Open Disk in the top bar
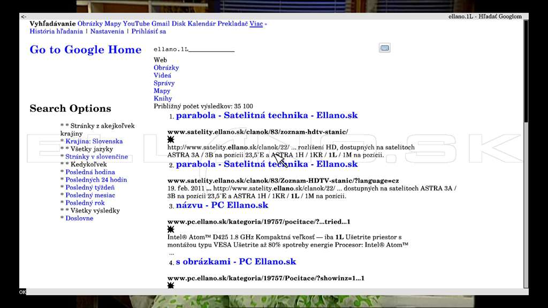The image size is (548, 308). point(179,24)
